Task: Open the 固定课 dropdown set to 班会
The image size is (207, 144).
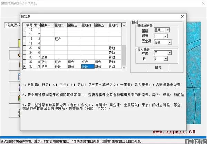Action: click(x=170, y=42)
